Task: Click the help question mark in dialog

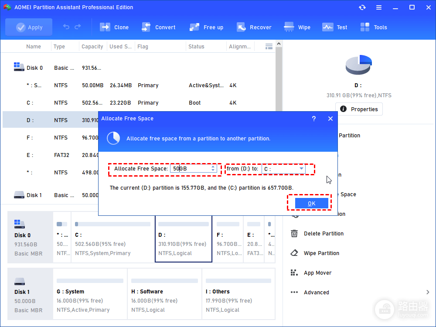Action: tap(313, 119)
